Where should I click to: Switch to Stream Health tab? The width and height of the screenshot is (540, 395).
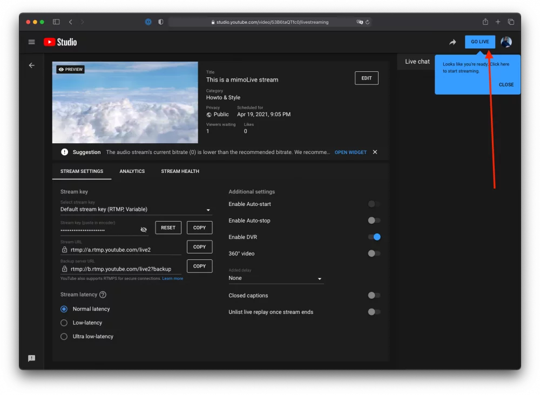pyautogui.click(x=180, y=171)
